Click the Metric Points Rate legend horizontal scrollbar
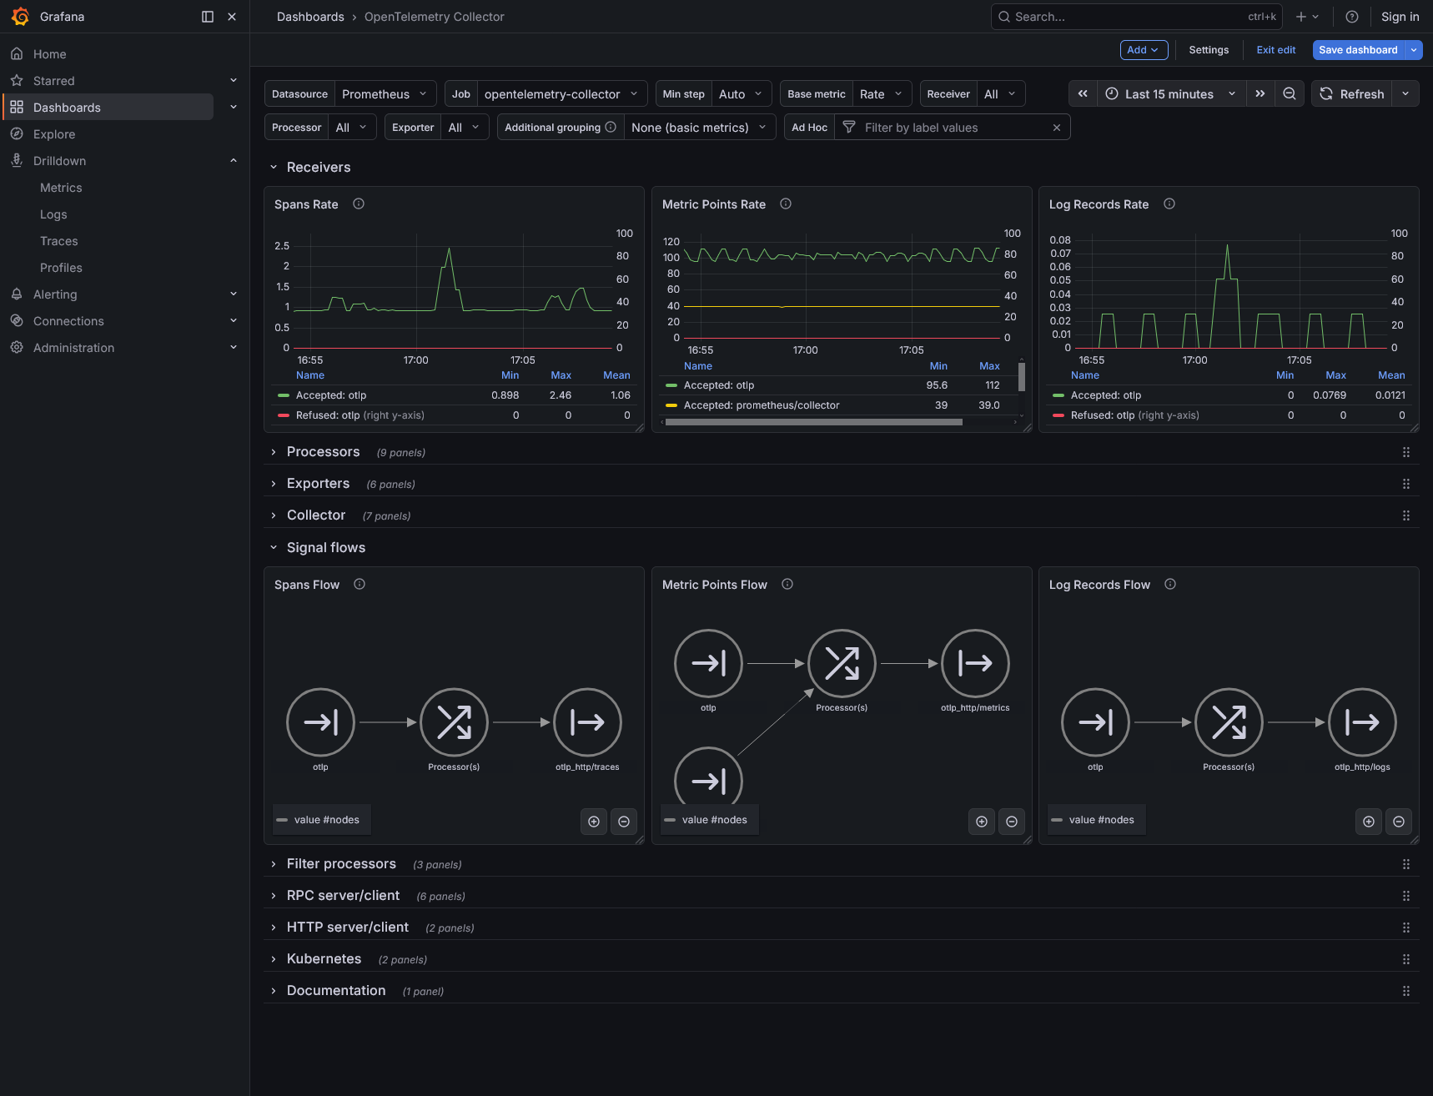The height and width of the screenshot is (1096, 1433). point(814,422)
